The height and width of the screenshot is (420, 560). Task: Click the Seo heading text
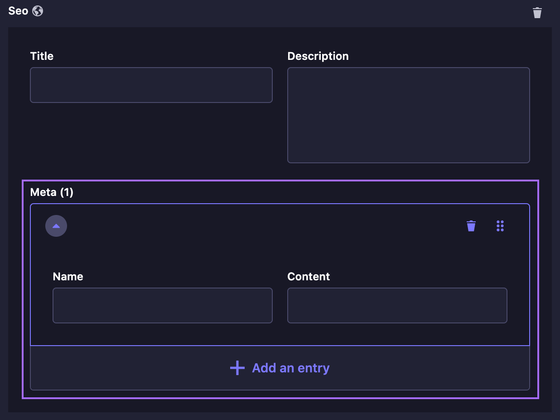pos(18,11)
